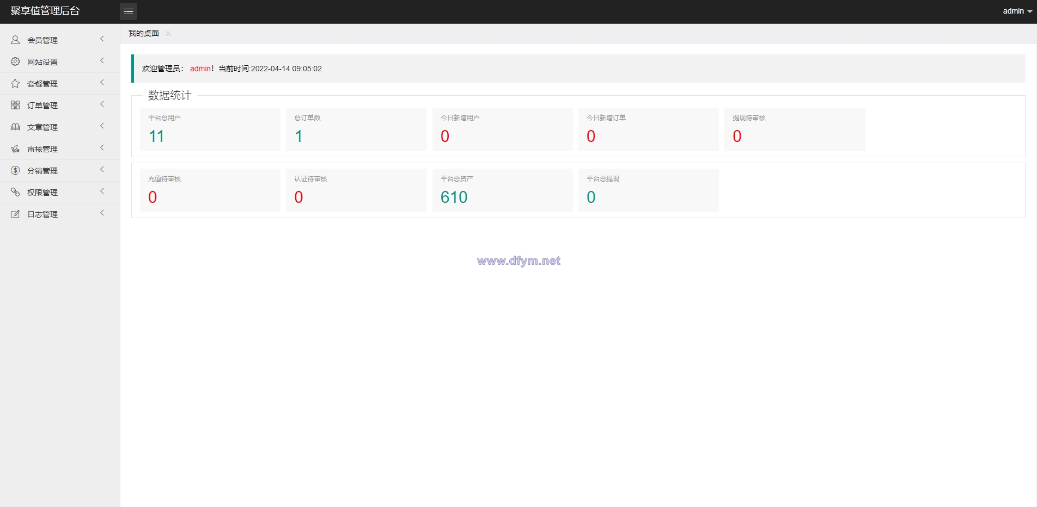Open the 网站设置 menu item
This screenshot has width=1037, height=507.
60,61
